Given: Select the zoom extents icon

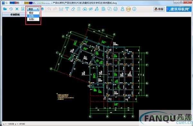Looking at the screenshot, I should [x=17, y=9].
